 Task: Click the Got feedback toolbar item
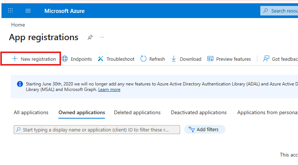[x=281, y=59]
